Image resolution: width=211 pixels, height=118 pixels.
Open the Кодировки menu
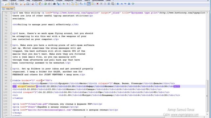coord(37,1)
